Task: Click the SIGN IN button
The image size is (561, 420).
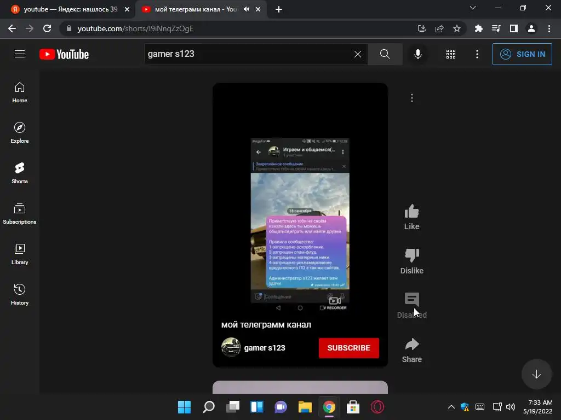Action: click(522, 54)
